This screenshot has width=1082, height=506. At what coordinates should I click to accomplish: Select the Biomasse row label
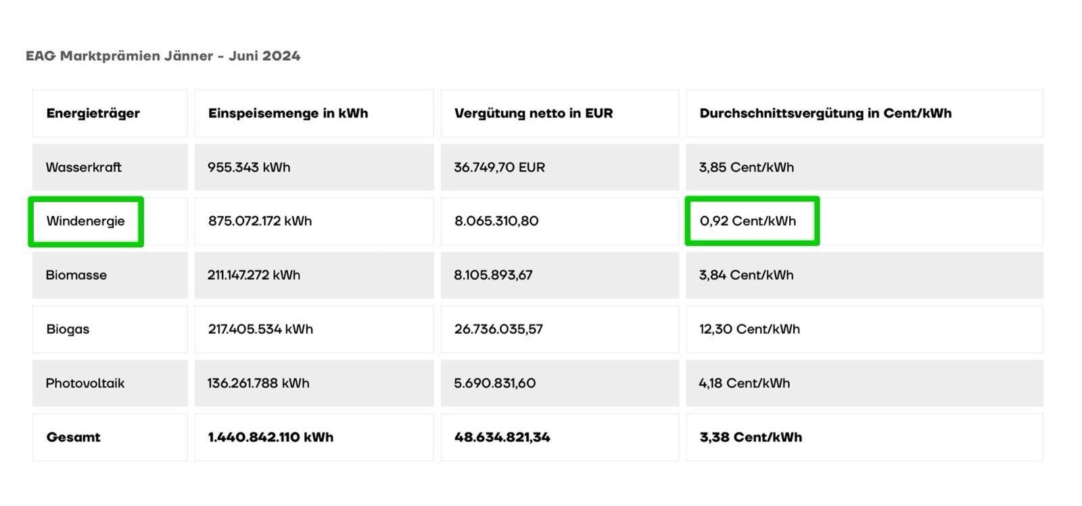point(76,275)
